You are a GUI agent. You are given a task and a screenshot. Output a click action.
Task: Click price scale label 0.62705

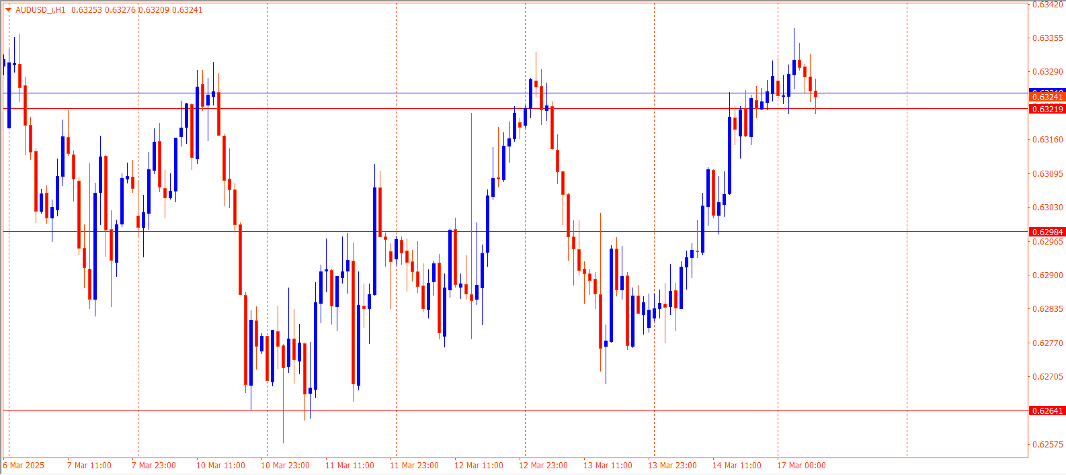tap(1047, 377)
